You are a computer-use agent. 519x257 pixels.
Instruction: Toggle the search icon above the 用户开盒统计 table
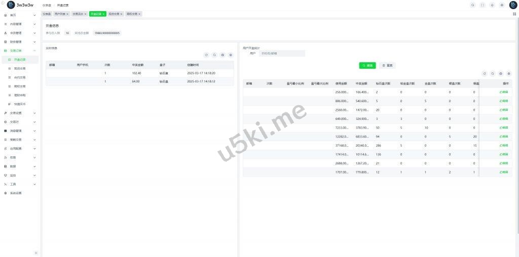pos(493,73)
